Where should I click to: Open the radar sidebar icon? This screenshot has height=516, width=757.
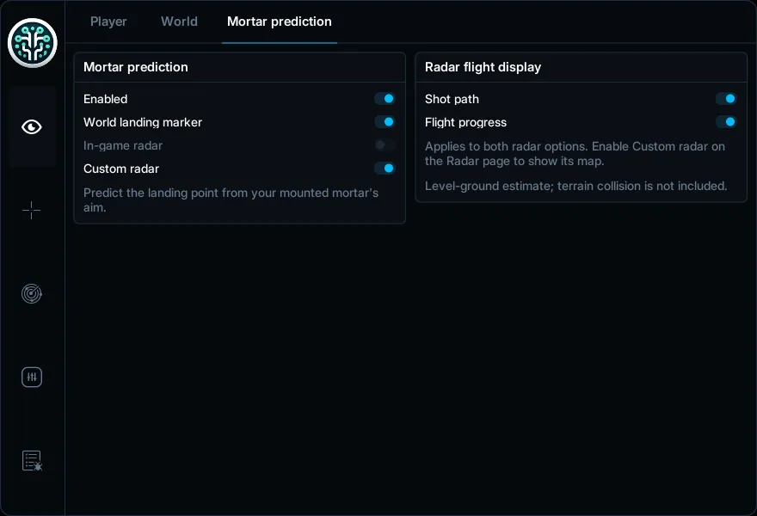(32, 293)
